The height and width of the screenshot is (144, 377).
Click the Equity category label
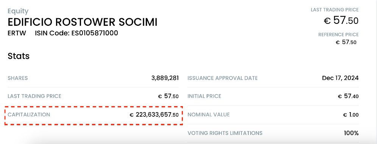[18, 11]
